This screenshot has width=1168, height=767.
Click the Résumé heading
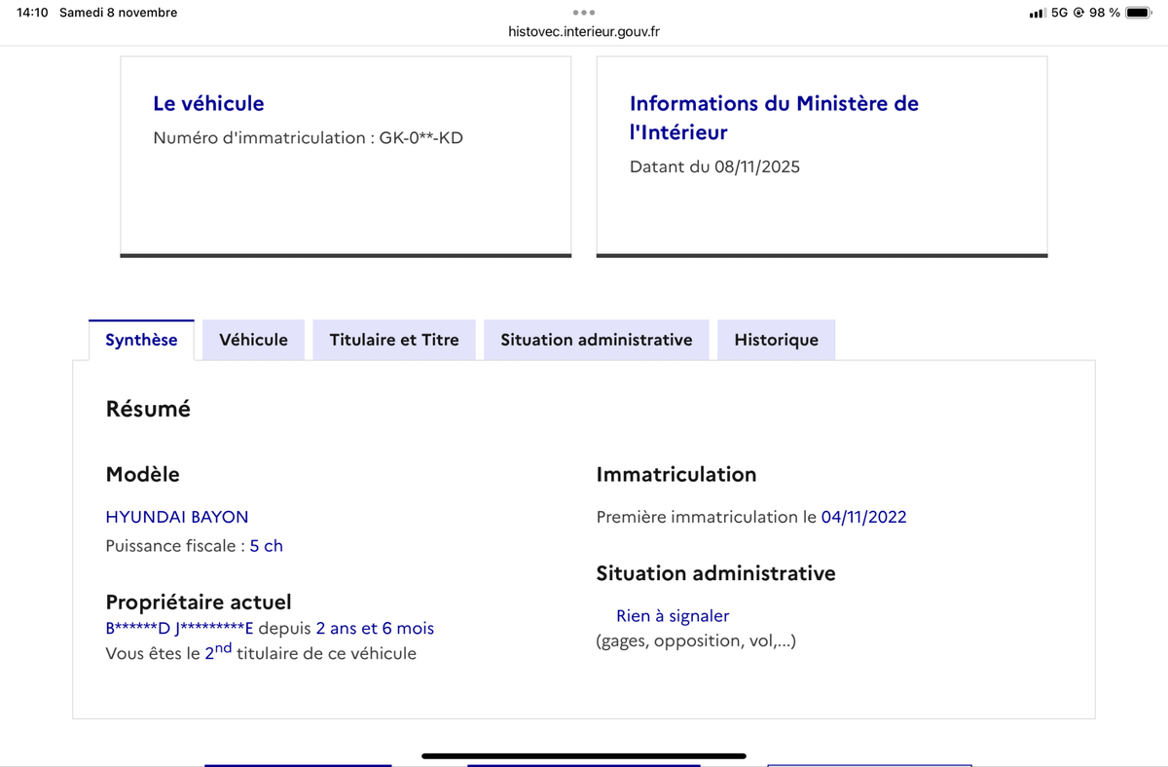[148, 409]
